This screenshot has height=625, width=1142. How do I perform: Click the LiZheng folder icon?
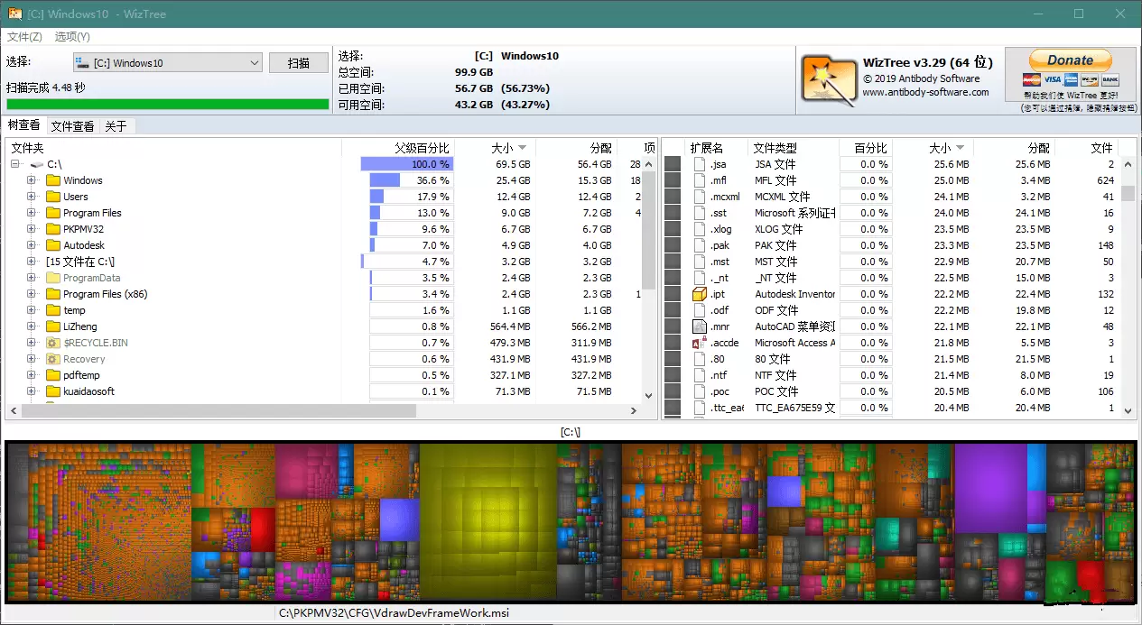point(53,326)
